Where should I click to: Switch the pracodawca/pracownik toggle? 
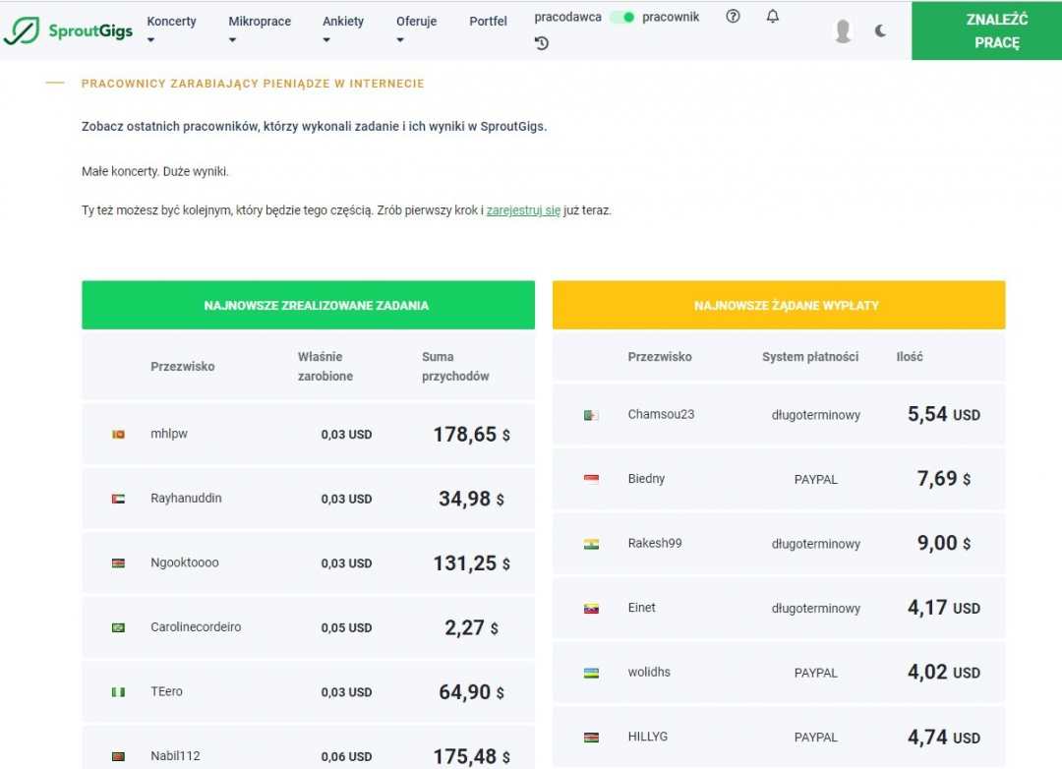point(621,18)
